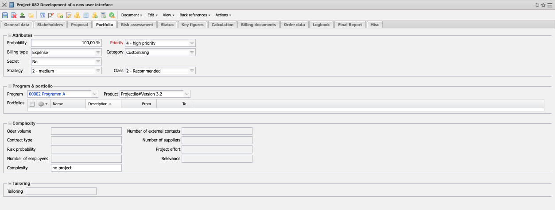This screenshot has height=210, width=555.
Task: Open the Product dropdown list
Action: point(186,94)
